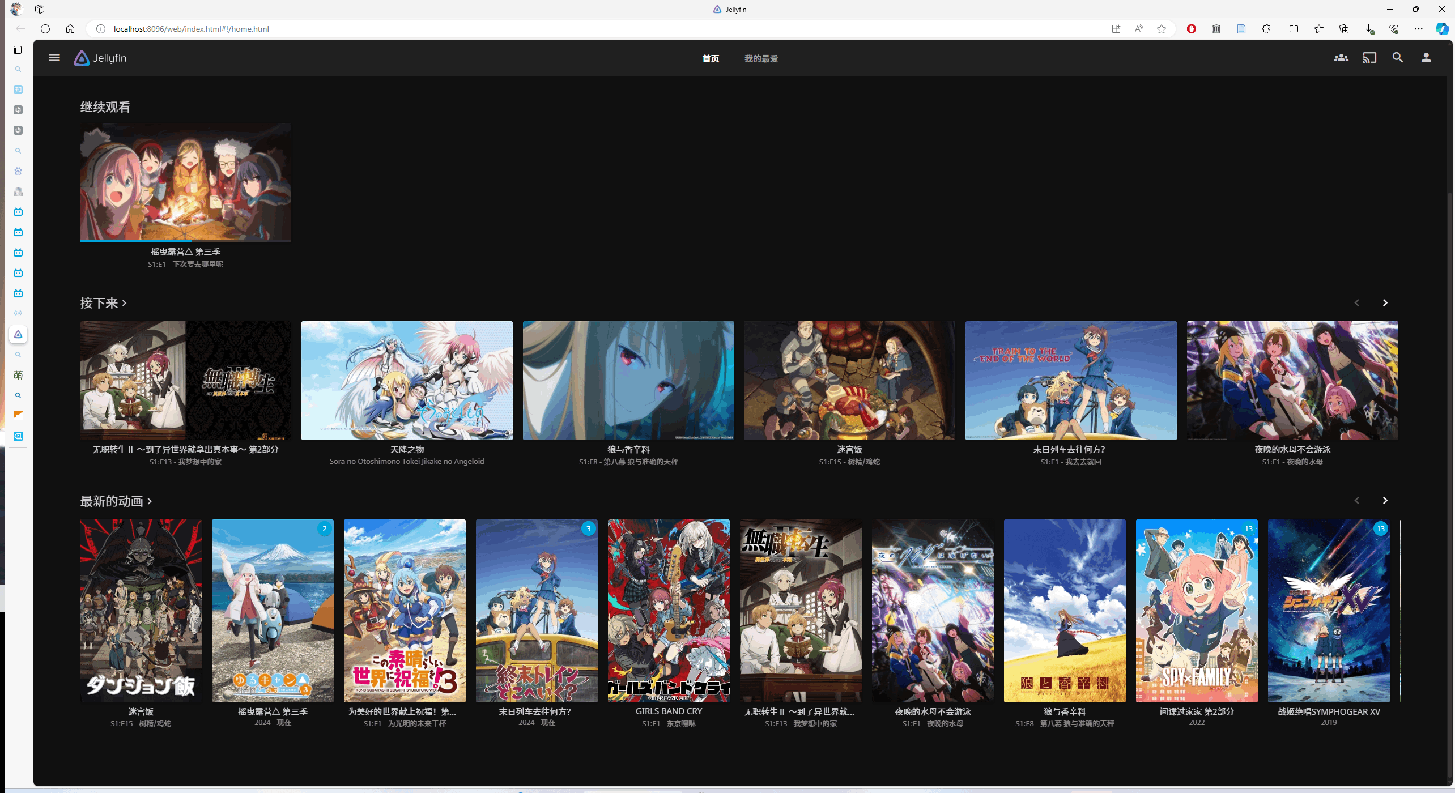Open GIRLS BAND CRY title link
The width and height of the screenshot is (1455, 793).
pos(668,711)
